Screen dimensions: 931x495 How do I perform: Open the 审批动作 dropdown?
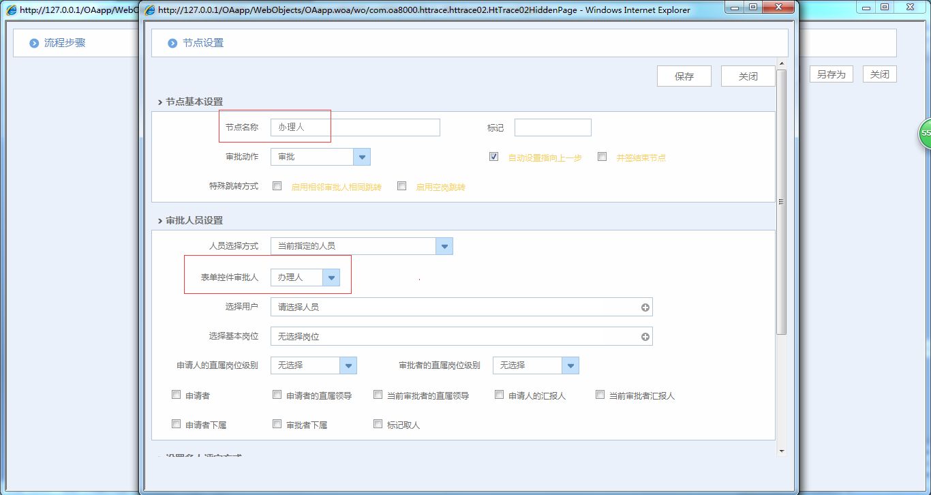[x=361, y=156]
